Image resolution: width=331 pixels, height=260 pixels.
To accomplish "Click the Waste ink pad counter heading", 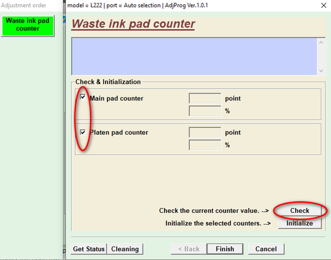I will [x=133, y=24].
